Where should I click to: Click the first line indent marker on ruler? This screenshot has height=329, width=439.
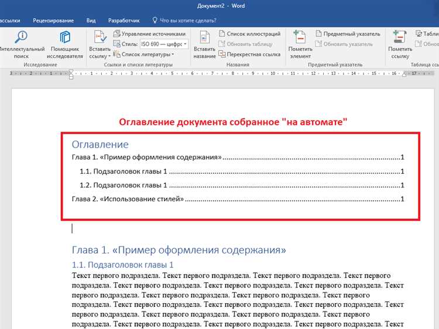pyautogui.click(x=71, y=71)
